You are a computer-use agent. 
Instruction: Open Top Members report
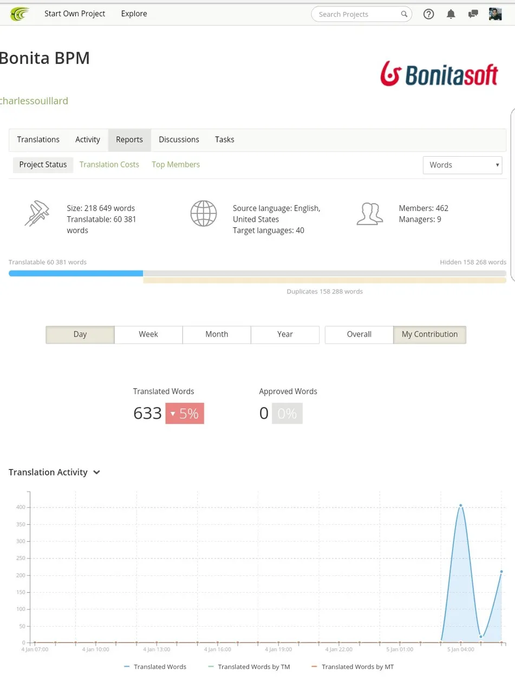pyautogui.click(x=175, y=164)
